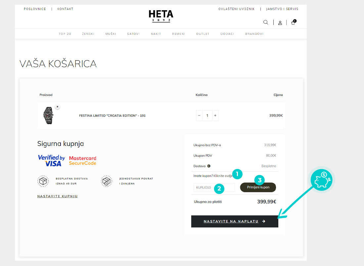Click the 'Ukupno za platiti' label
This screenshot has width=364, height=266.
208,202
